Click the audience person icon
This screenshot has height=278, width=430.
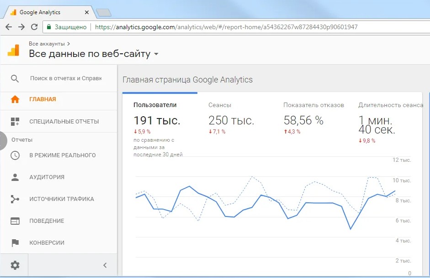(15, 177)
